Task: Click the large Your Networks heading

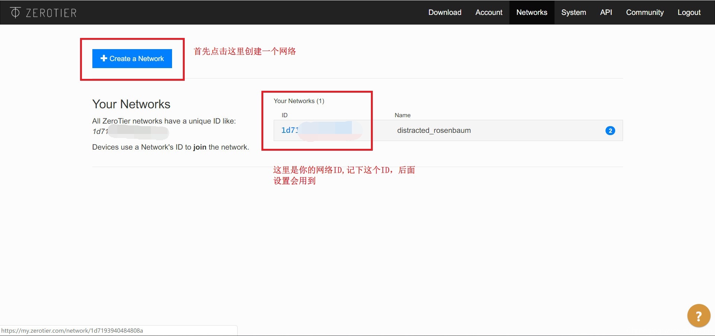Action: [x=131, y=104]
